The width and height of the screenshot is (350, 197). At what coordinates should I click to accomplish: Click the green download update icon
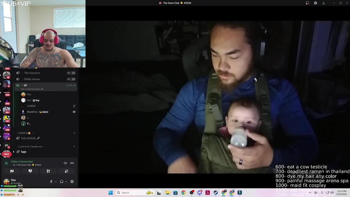(323, 3)
